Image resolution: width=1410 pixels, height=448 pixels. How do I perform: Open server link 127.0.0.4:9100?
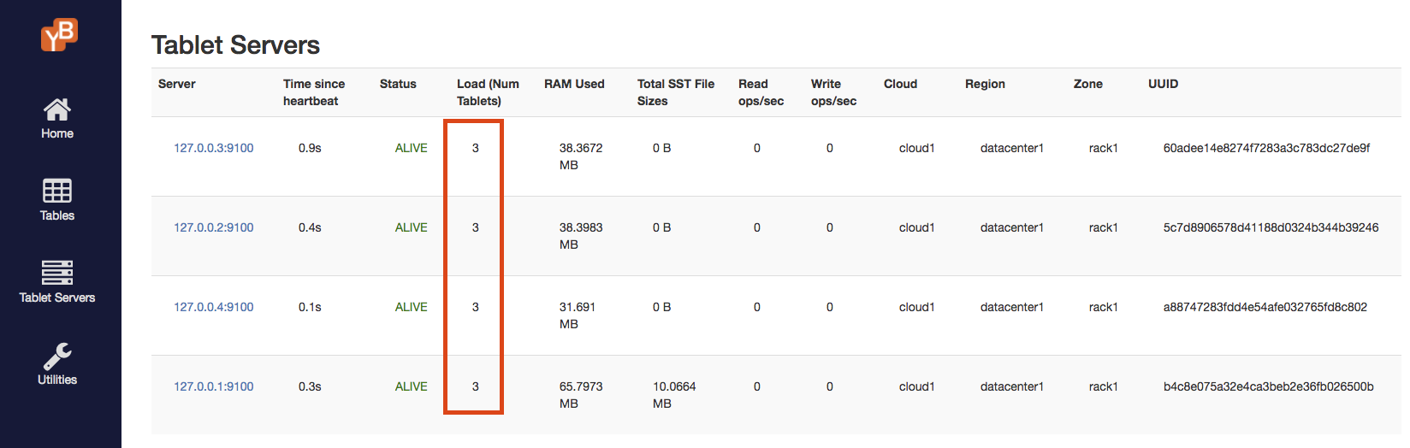(x=214, y=307)
